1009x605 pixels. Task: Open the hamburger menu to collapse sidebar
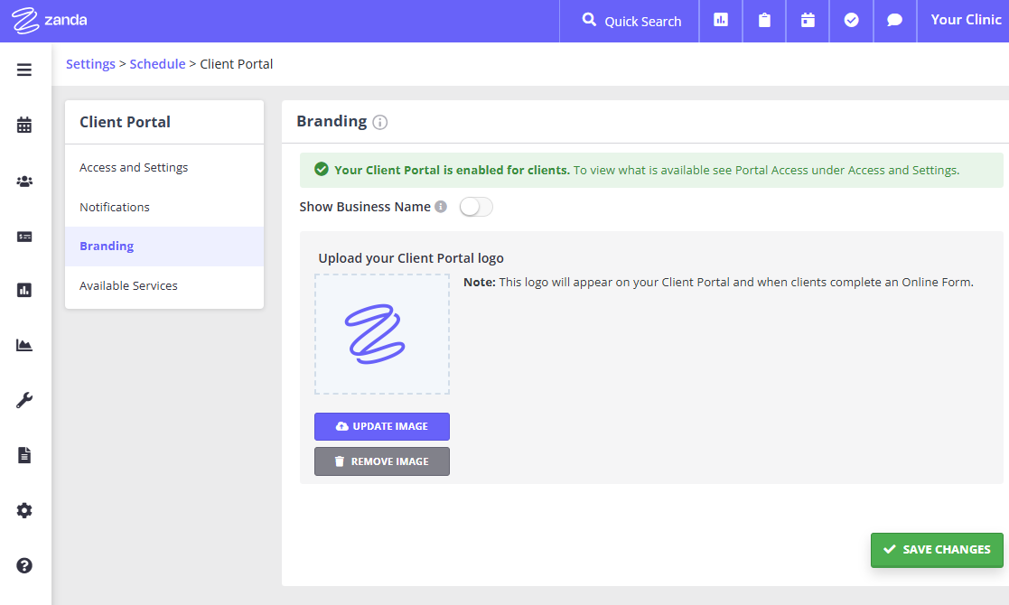(23, 69)
